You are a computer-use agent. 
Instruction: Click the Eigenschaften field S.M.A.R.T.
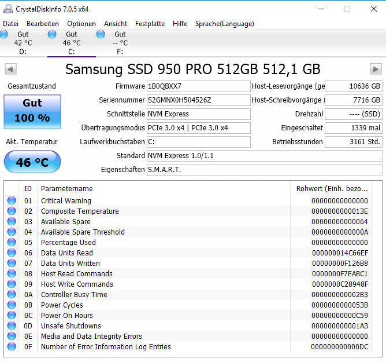click(x=265, y=170)
